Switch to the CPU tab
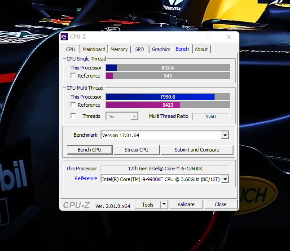Viewport: 290px width, 251px height. [x=70, y=49]
